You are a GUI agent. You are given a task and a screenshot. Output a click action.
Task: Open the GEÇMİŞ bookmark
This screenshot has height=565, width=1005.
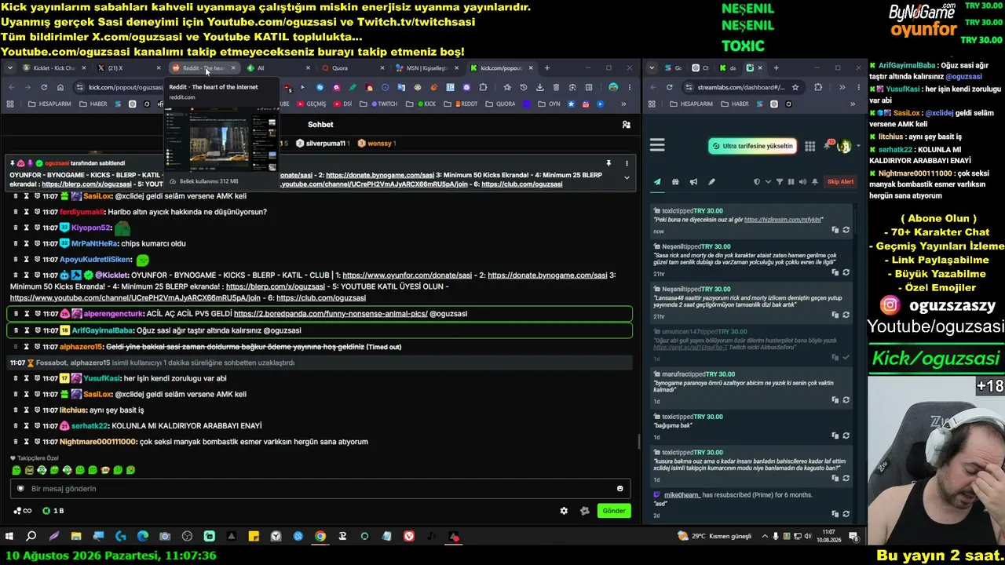312,104
